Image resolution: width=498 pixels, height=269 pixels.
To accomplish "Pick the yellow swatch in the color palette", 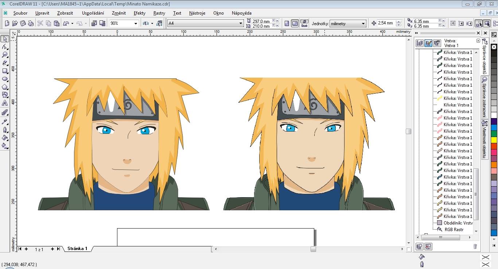I will (494, 140).
